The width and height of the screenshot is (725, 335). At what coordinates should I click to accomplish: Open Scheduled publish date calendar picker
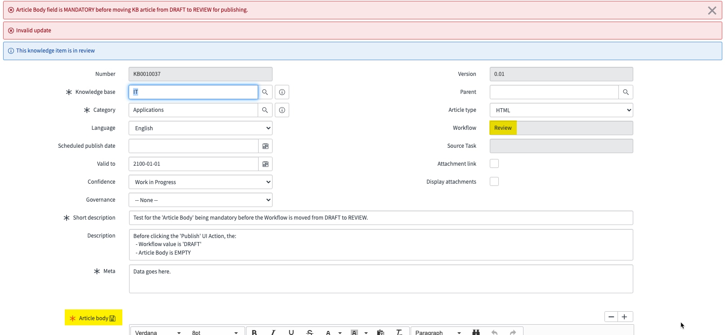point(265,146)
